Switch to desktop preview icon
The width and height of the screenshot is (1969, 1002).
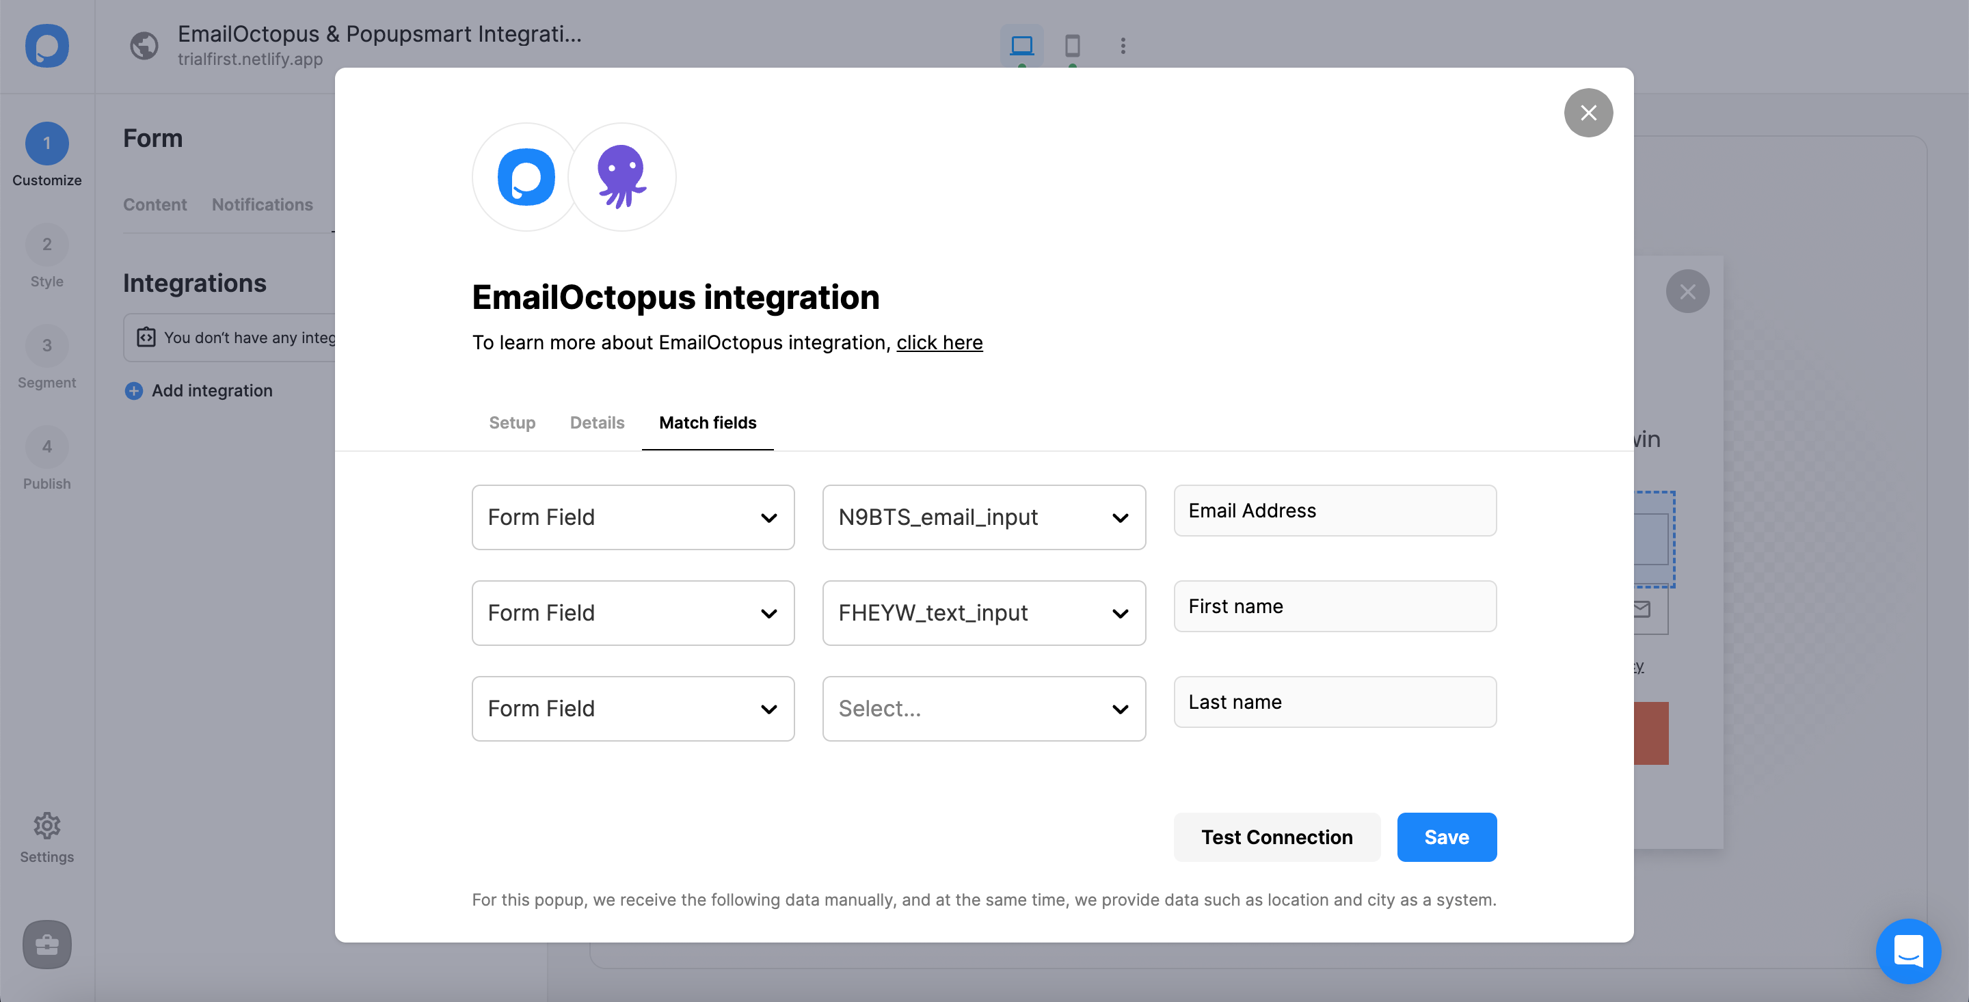[x=1021, y=46]
